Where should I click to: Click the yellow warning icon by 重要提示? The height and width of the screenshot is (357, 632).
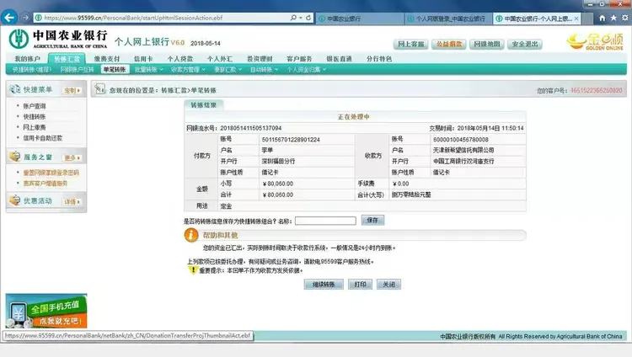tap(193, 270)
